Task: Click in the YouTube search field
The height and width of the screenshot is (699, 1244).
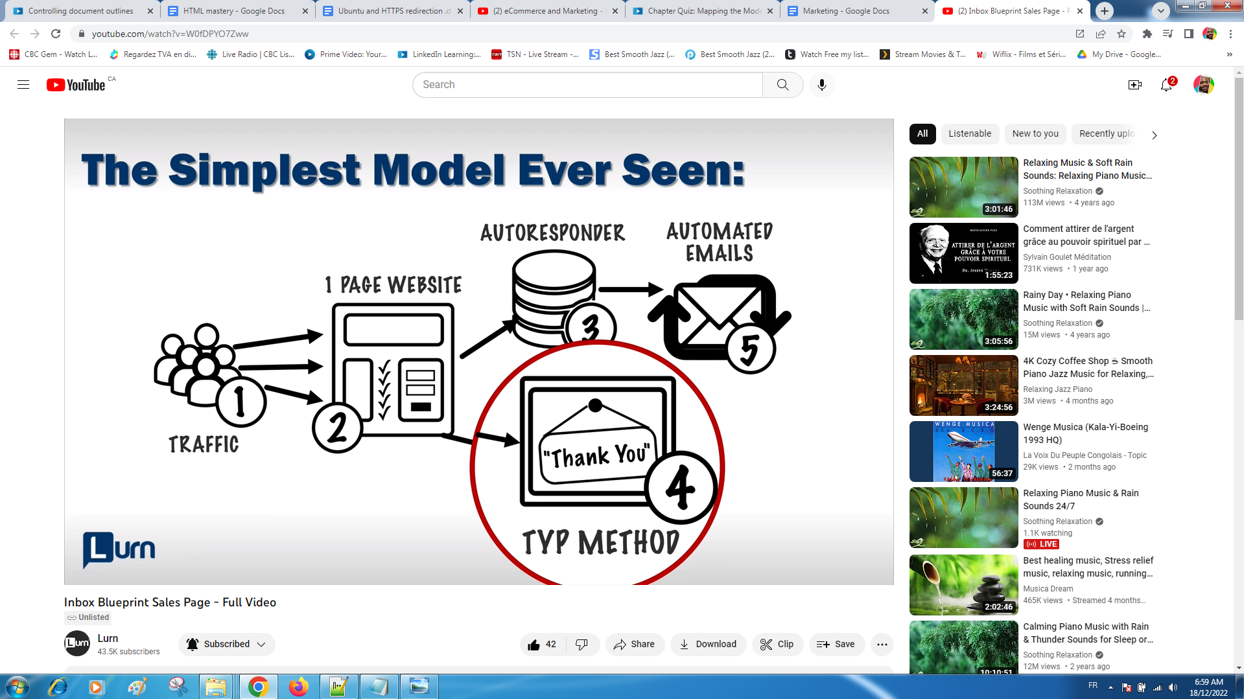Action: point(587,85)
